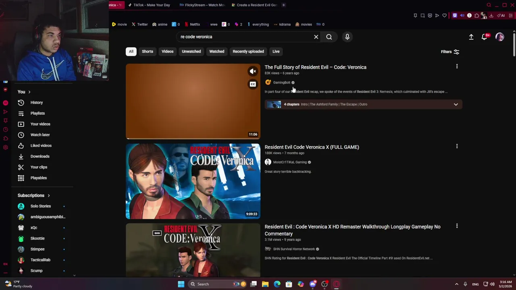Open the TacticalRab subscription channel
The height and width of the screenshot is (290, 516).
(x=40, y=260)
